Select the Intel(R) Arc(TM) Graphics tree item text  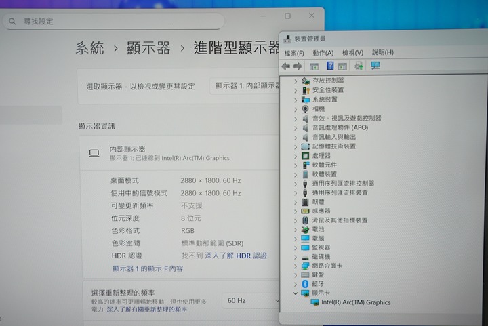tap(356, 302)
